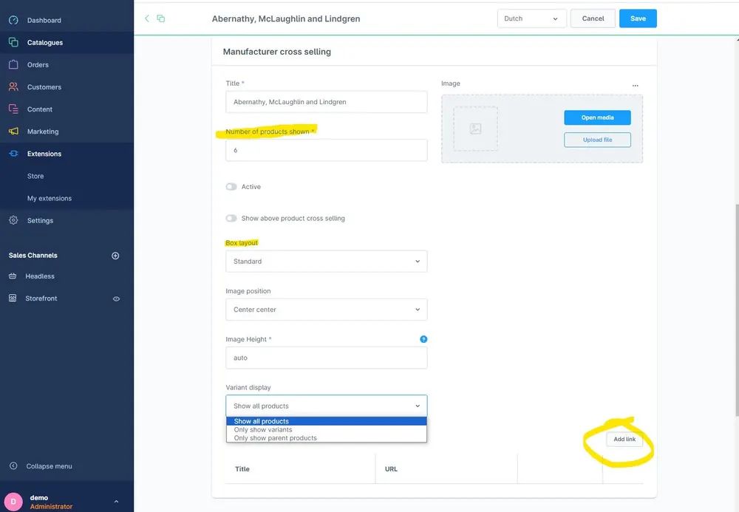
Task: Open the image context menu dots
Action: point(636,85)
